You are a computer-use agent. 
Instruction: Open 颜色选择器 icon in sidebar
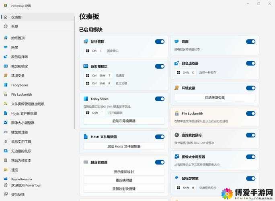[6, 57]
